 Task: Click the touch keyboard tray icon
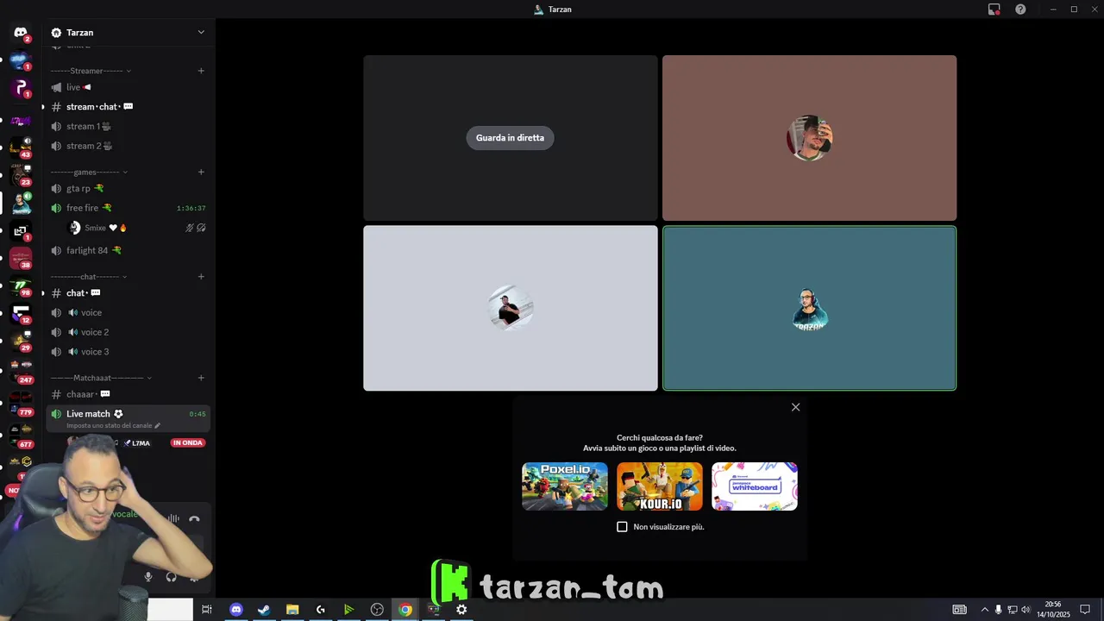pos(959,610)
